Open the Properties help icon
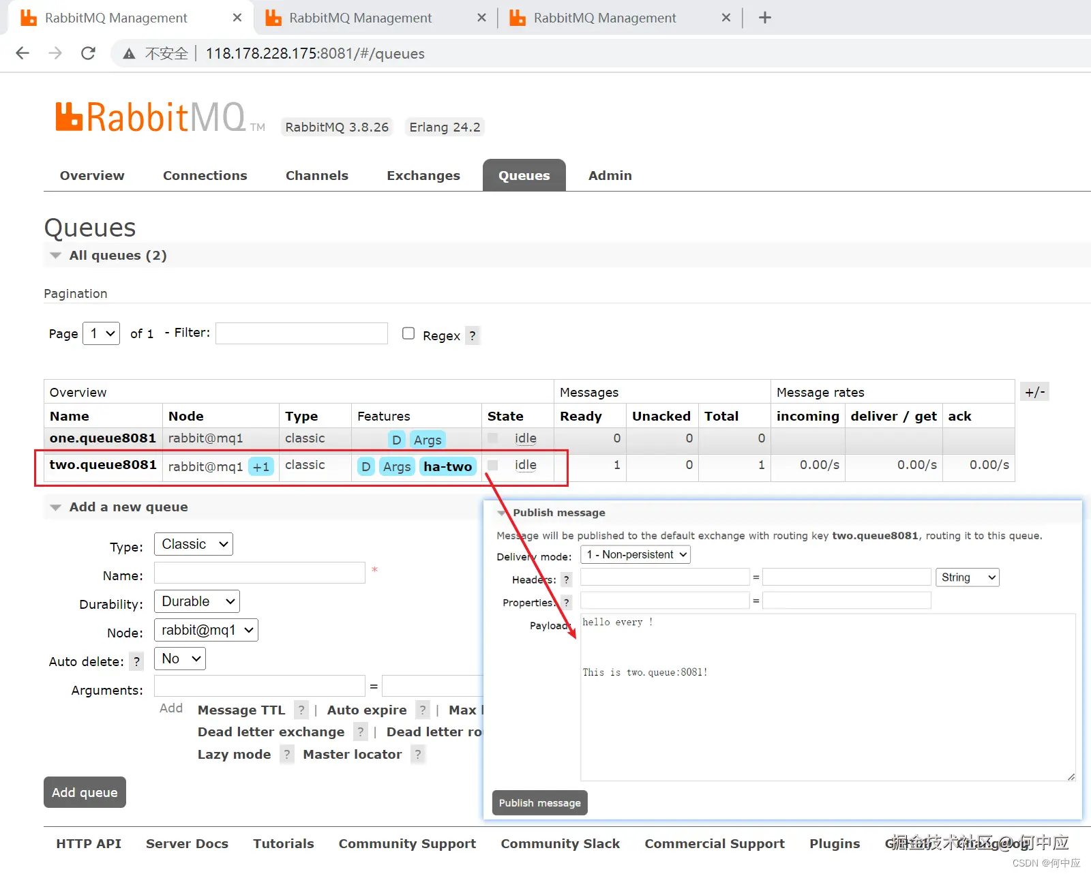Viewport: 1091px width, 874px height. [566, 603]
